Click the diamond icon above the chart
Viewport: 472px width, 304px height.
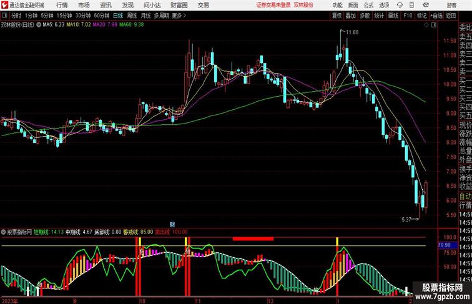click(x=426, y=25)
